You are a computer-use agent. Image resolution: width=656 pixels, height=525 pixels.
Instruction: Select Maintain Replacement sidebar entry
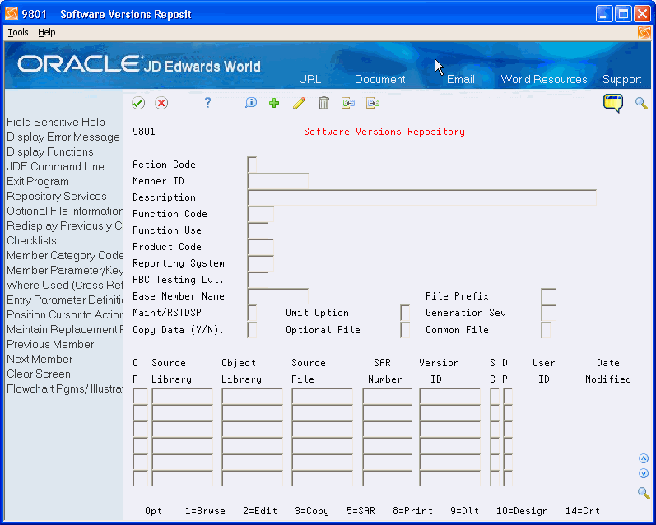tap(64, 329)
